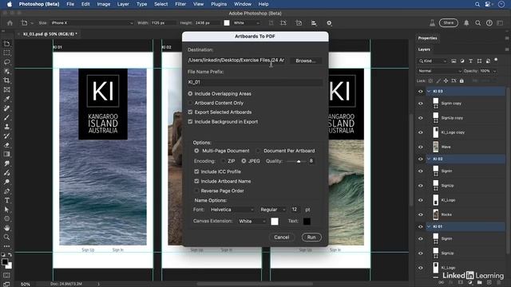Screen dimensions: 511x287
Task: Select the Eyedropper tool
Action: coord(6,99)
